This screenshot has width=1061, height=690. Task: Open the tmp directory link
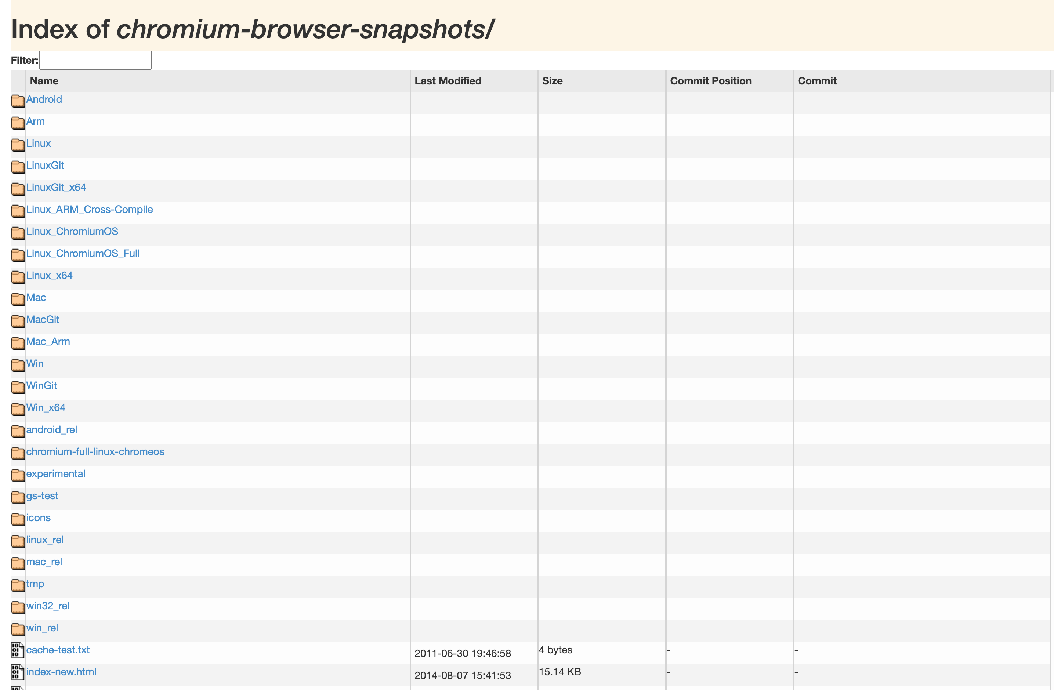35,584
